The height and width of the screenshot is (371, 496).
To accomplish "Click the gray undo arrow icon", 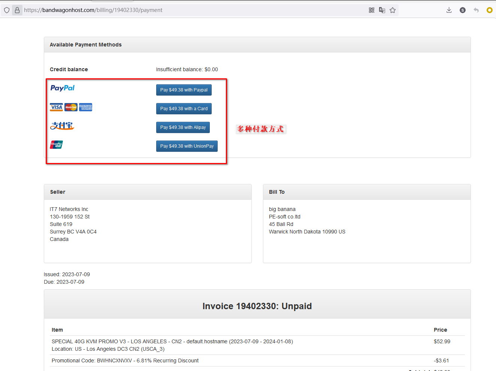I will (x=476, y=10).
